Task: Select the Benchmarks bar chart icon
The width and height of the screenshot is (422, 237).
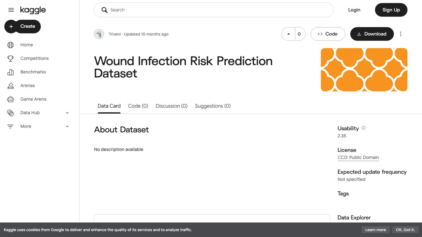Action: [11, 72]
